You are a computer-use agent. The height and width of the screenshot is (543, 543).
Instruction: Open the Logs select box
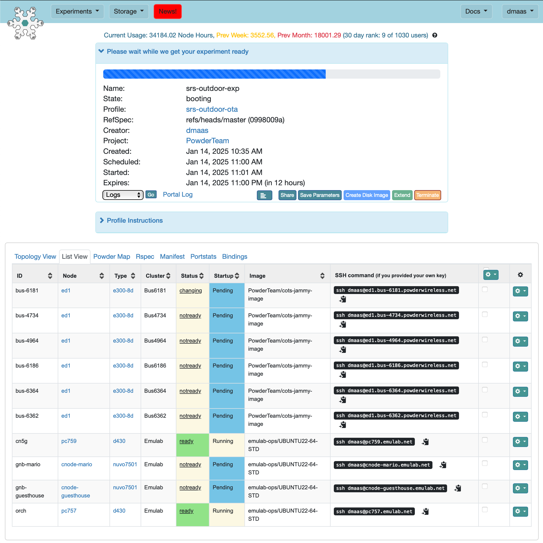123,195
